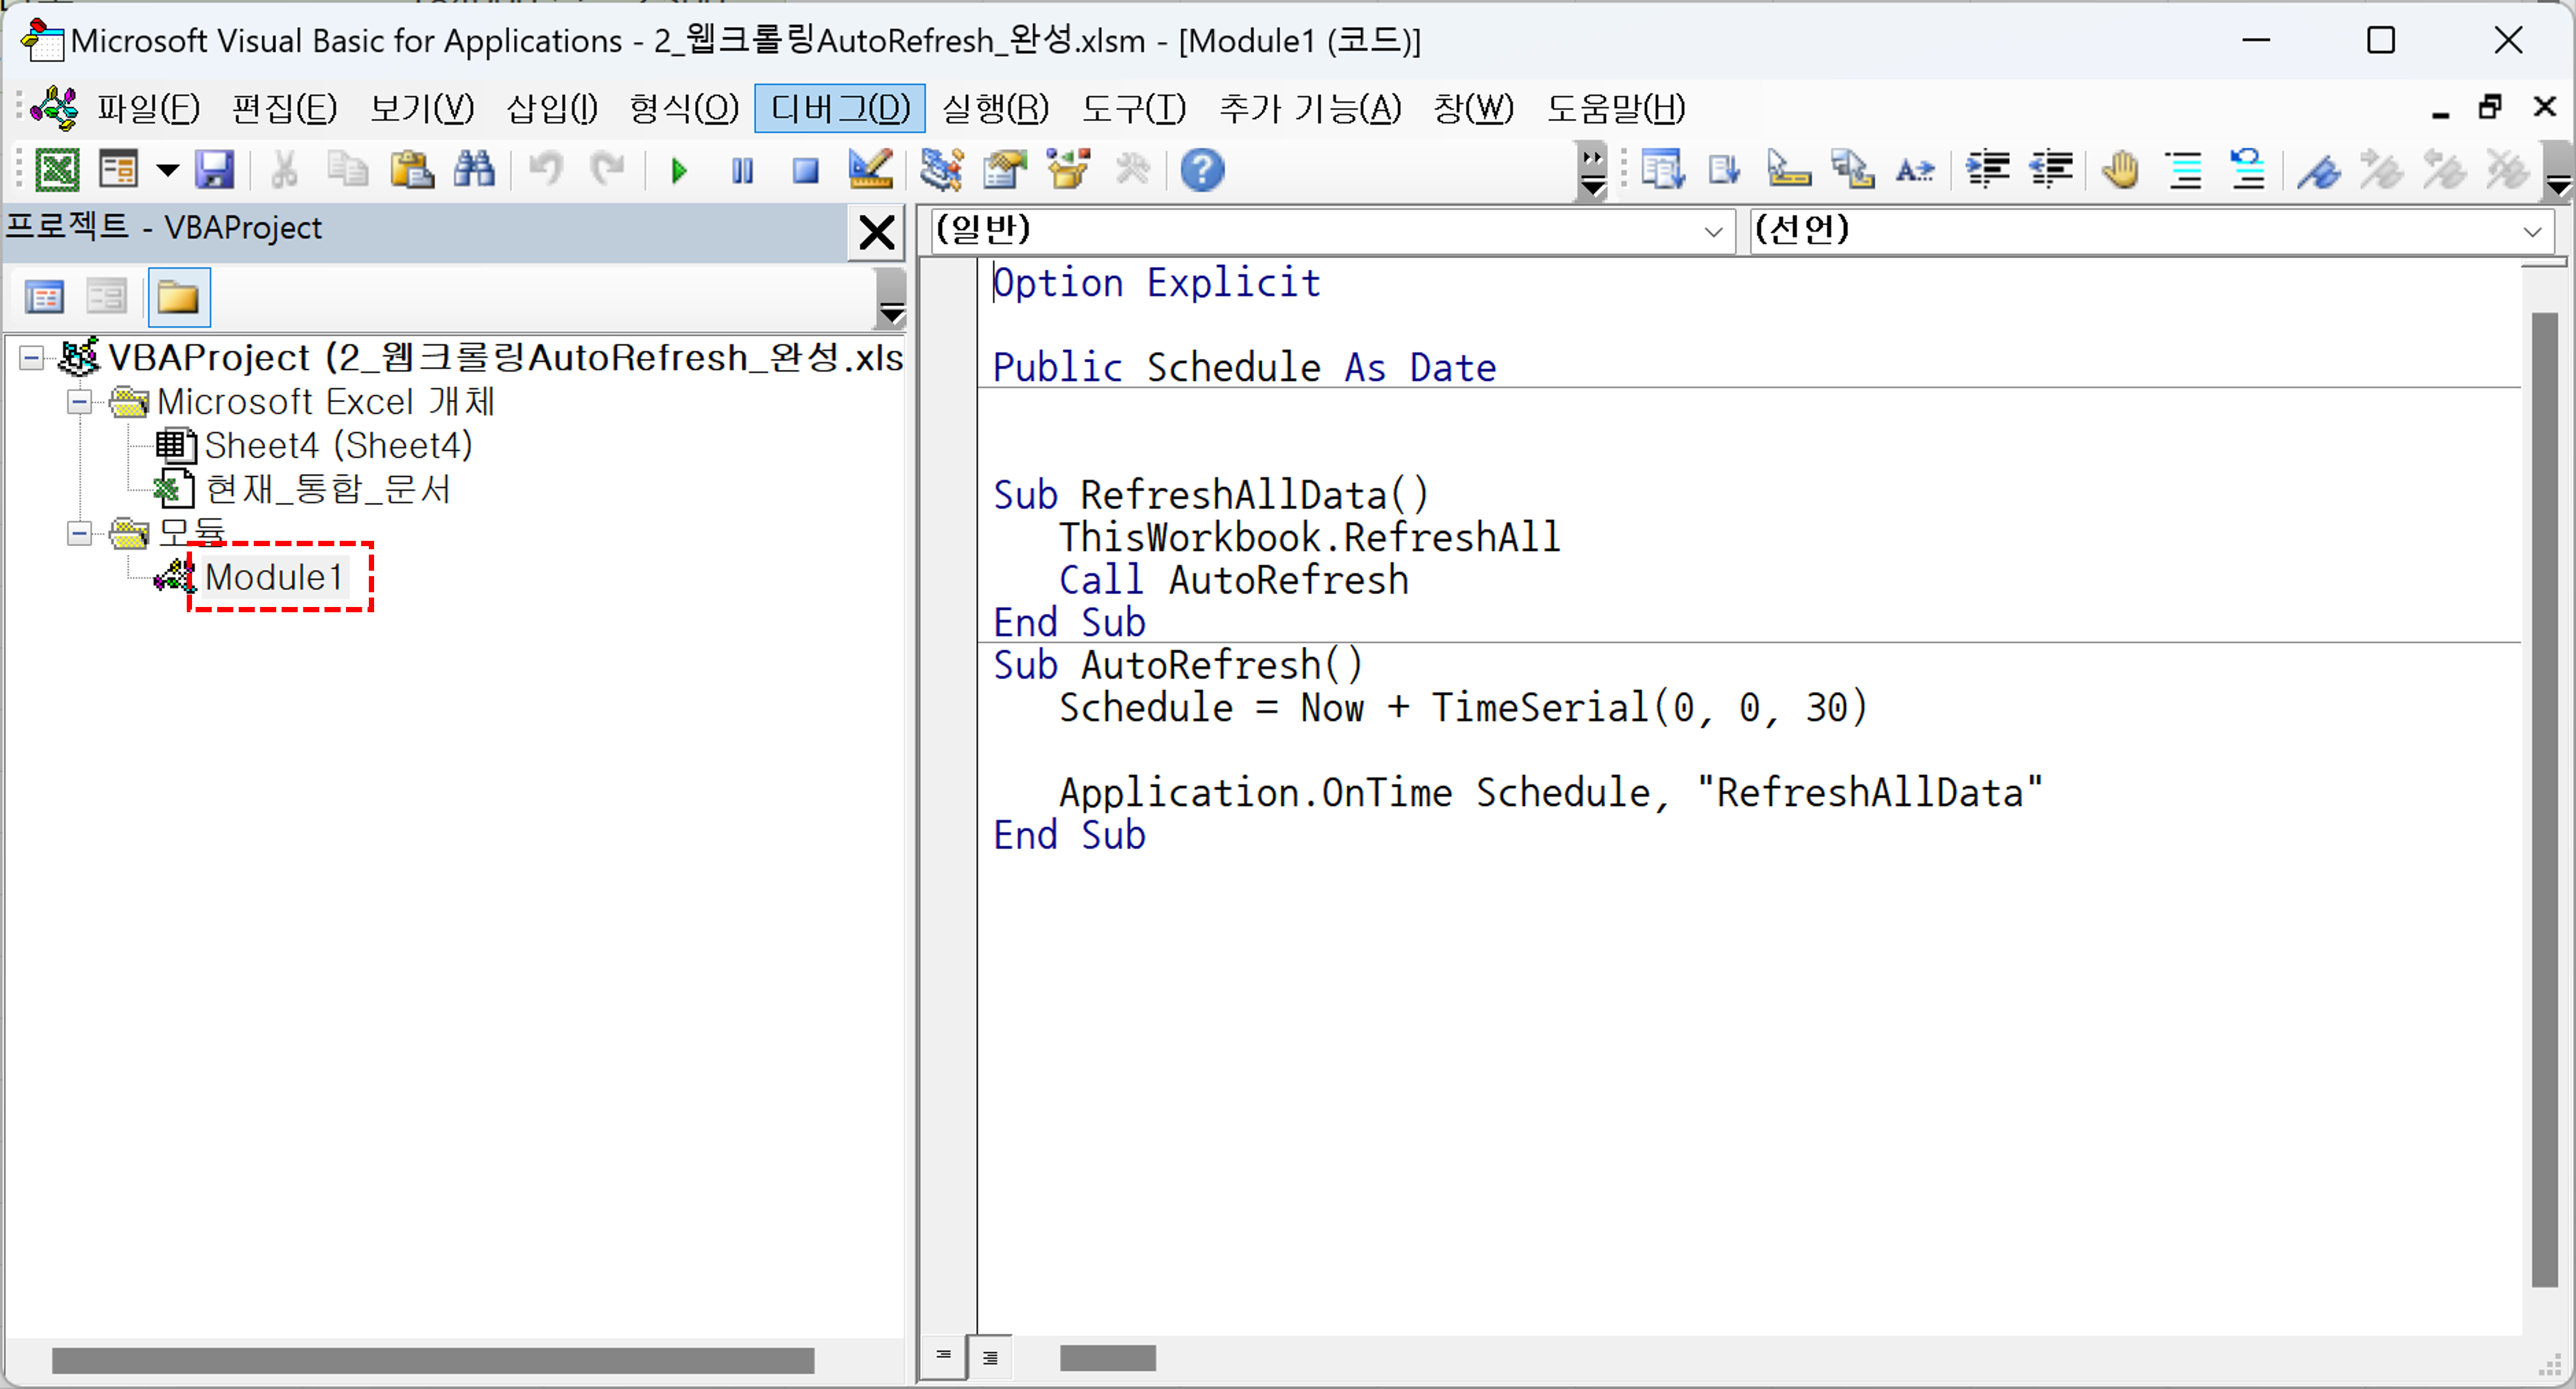Open the Object Browser icon

(1068, 170)
